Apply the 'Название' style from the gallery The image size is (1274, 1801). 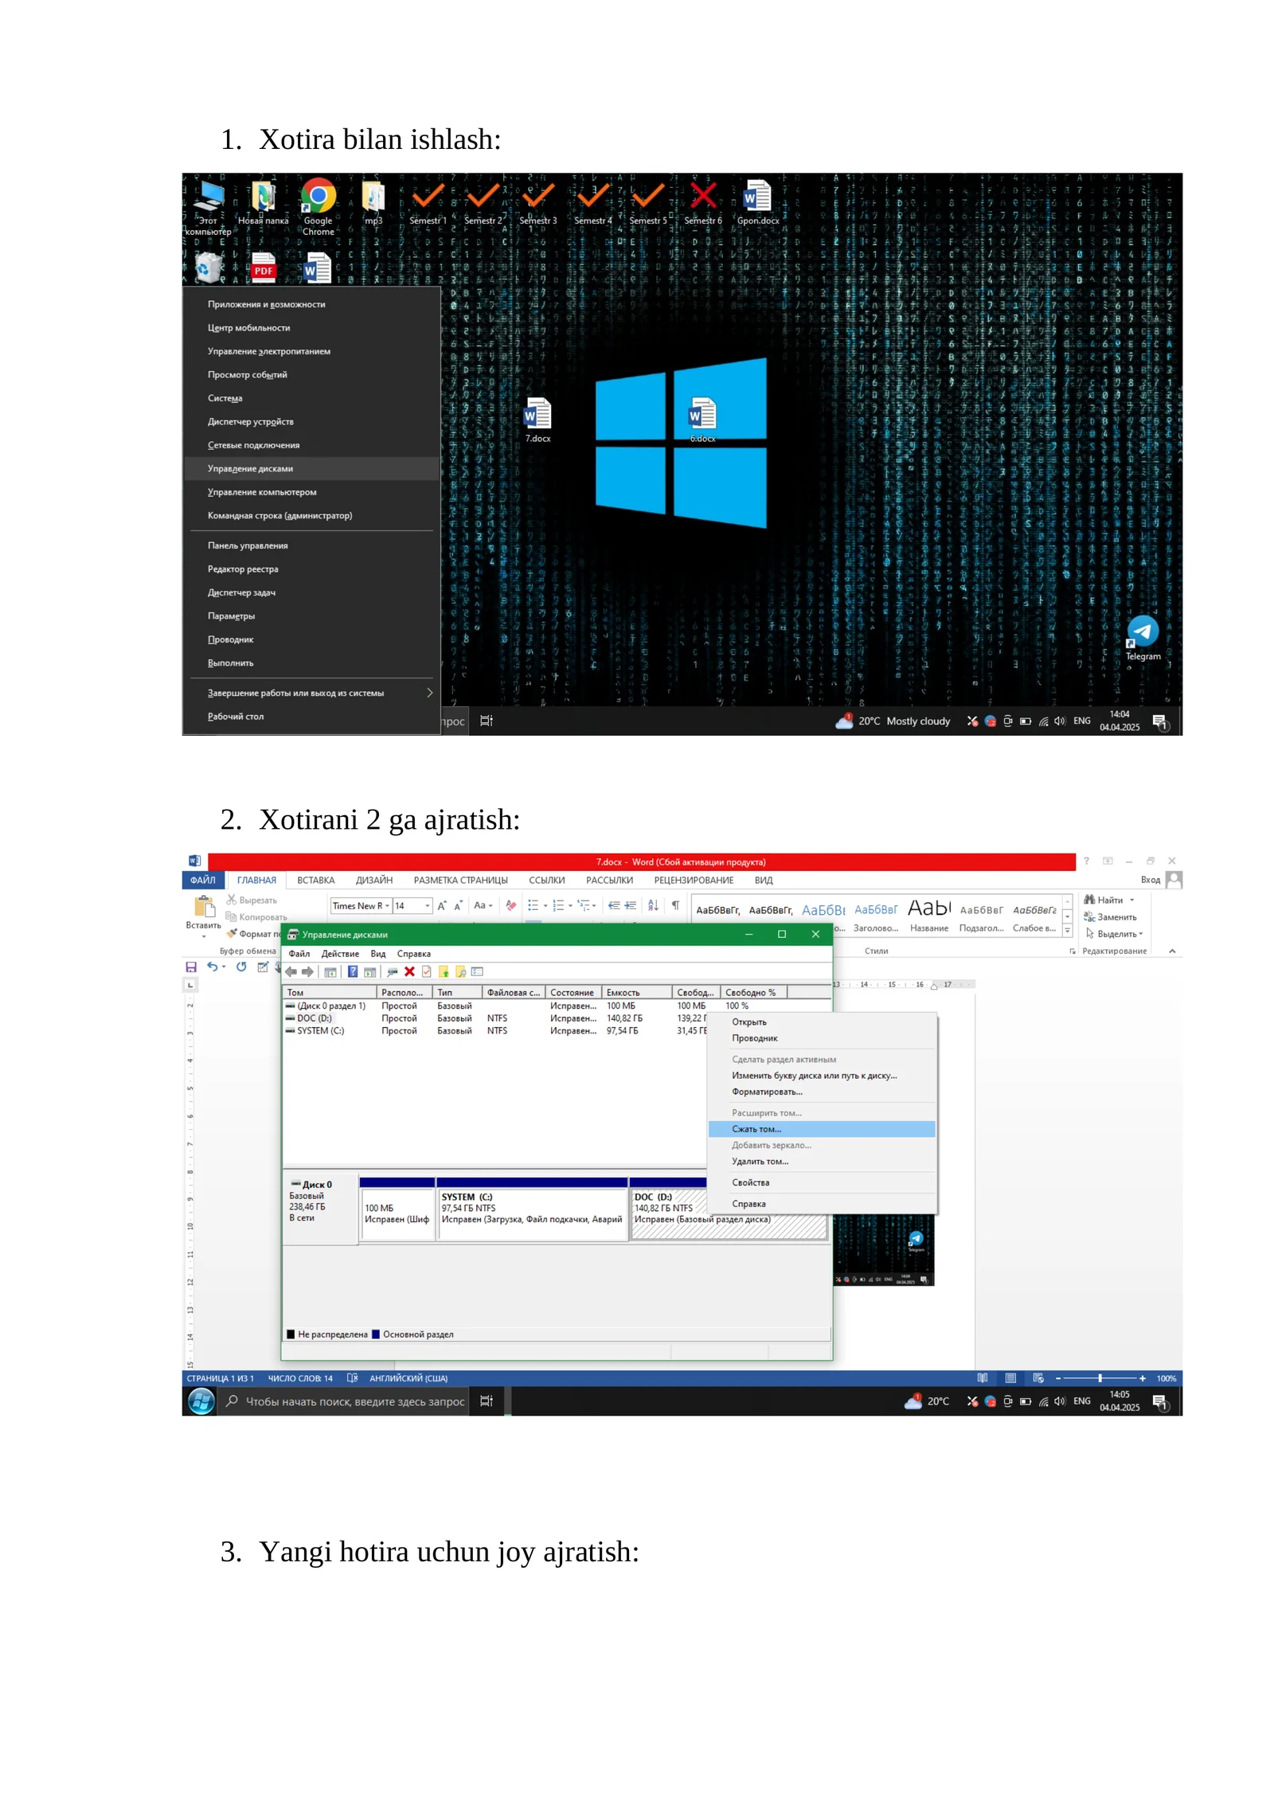tap(929, 915)
